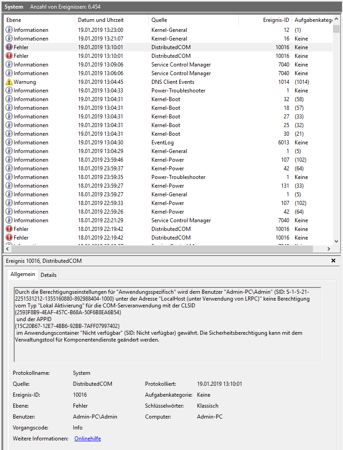Click the event list scroll-down arrow

[x=337, y=241]
